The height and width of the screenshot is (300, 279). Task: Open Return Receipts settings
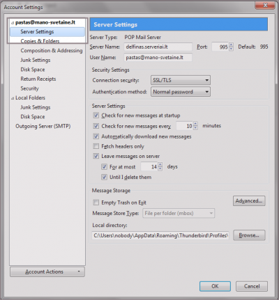pyautogui.click(x=38, y=79)
